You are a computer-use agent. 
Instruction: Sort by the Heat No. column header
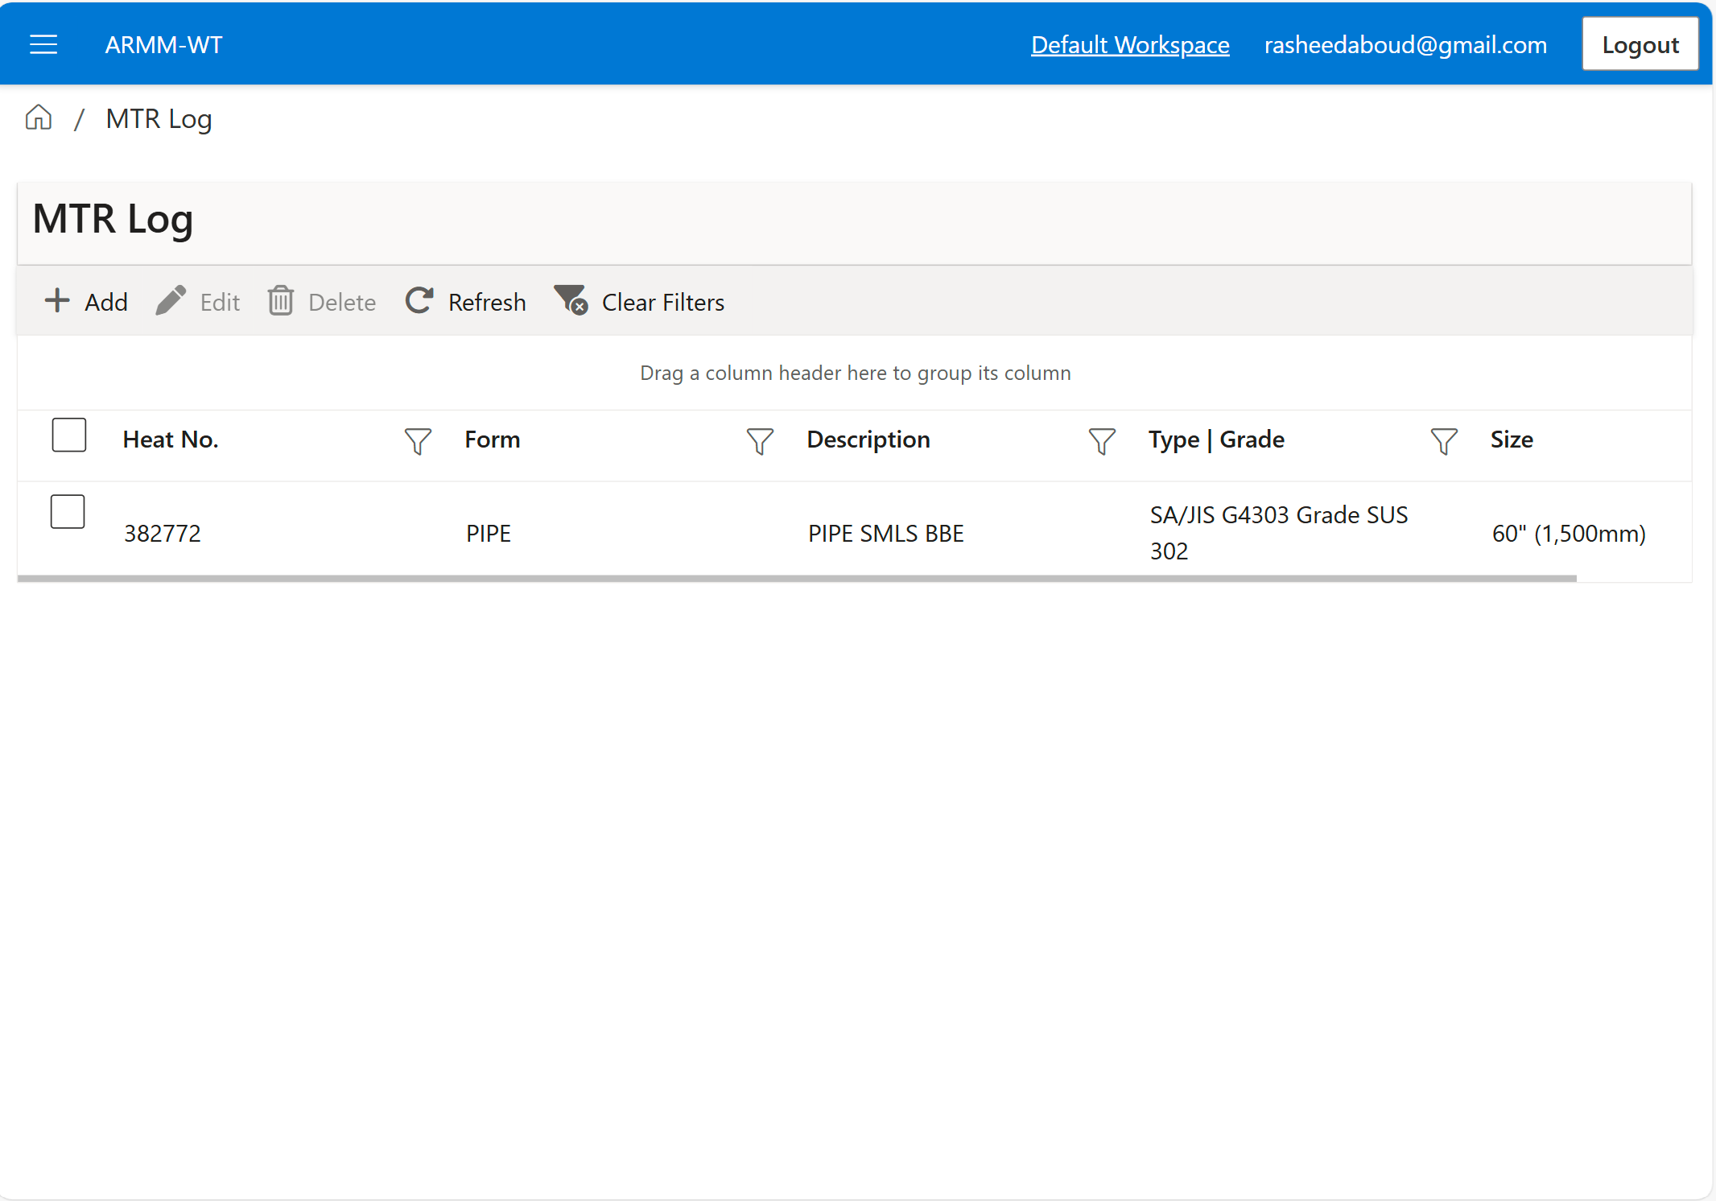click(x=171, y=440)
